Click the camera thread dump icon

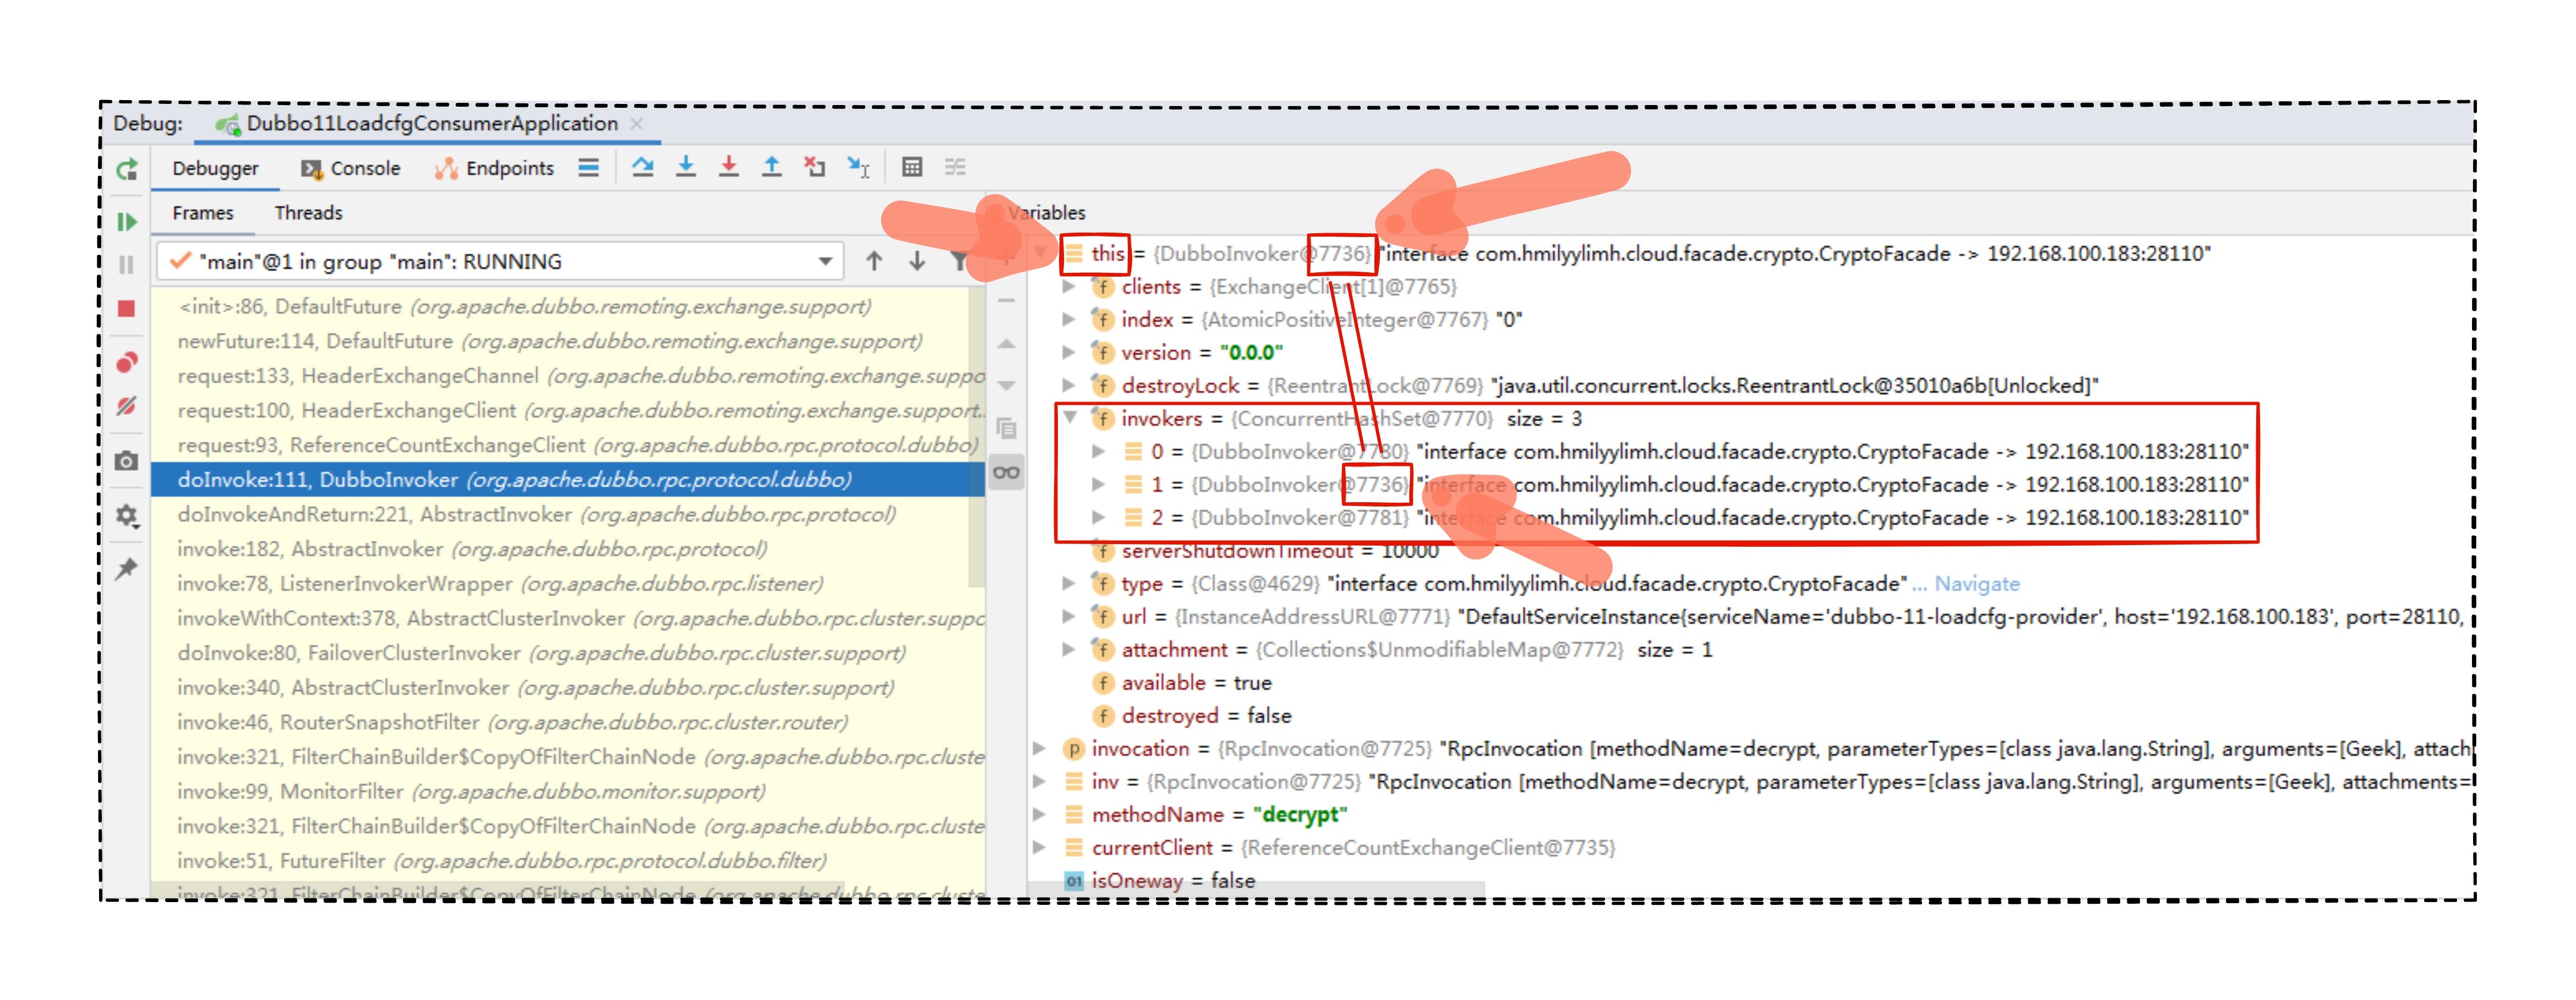pos(127,460)
